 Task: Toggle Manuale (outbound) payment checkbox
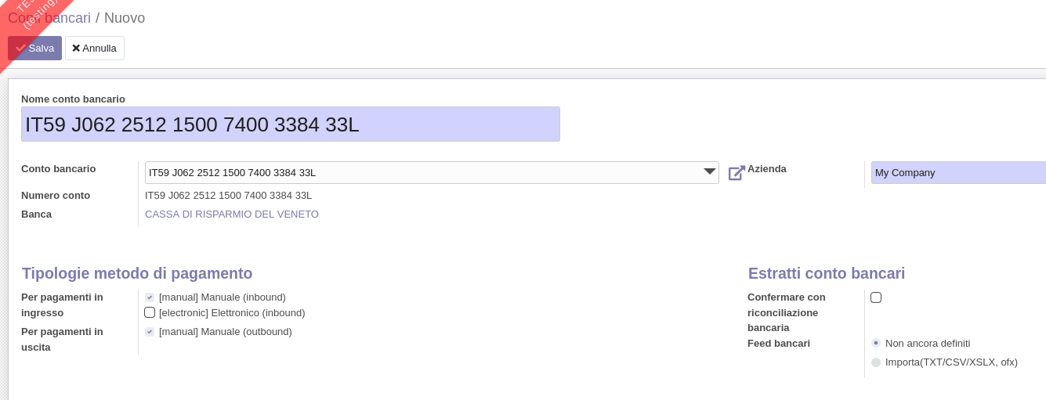point(150,332)
